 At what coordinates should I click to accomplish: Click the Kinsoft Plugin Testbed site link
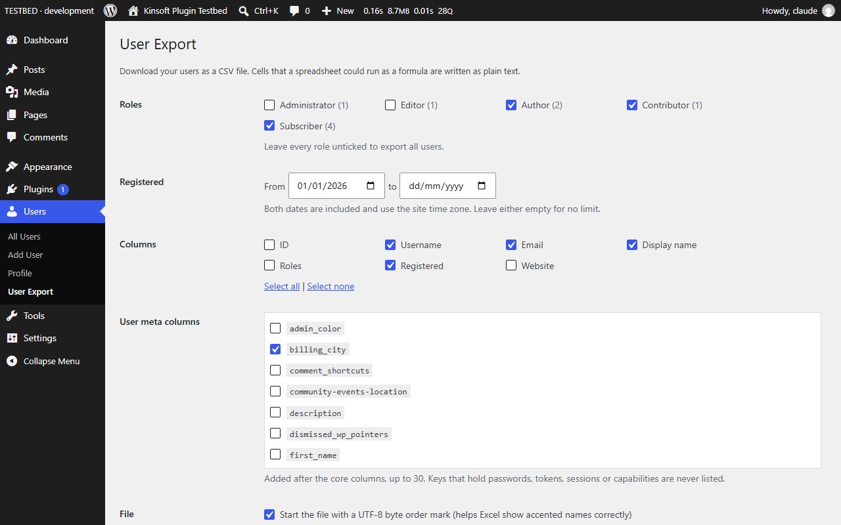(x=177, y=10)
